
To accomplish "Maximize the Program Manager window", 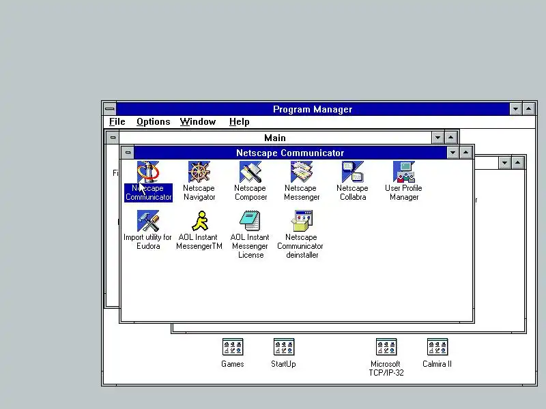I will [x=529, y=109].
